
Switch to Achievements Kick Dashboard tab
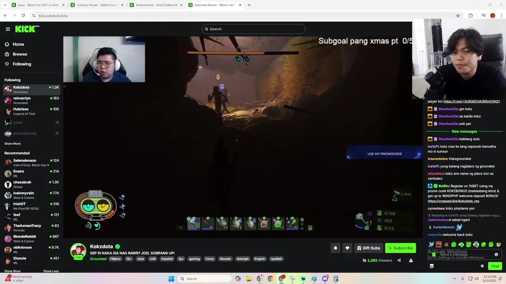pyautogui.click(x=156, y=5)
